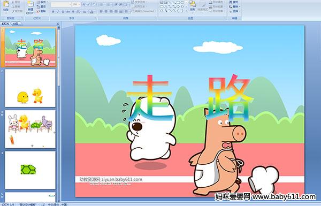Click the shrink font size icon
The width and height of the screenshot is (321, 206).
coord(88,4)
